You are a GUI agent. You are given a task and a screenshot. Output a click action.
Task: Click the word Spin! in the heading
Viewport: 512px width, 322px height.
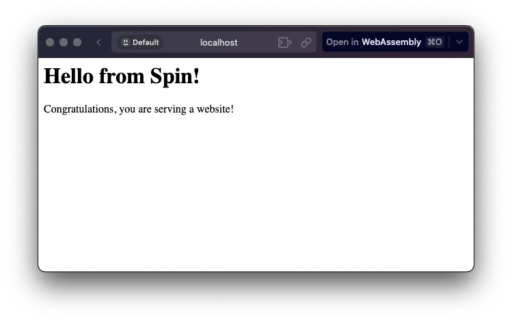point(175,76)
